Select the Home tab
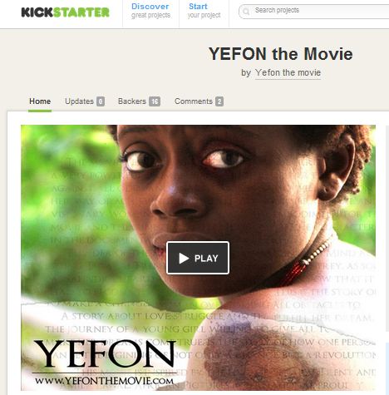 pyautogui.click(x=40, y=101)
